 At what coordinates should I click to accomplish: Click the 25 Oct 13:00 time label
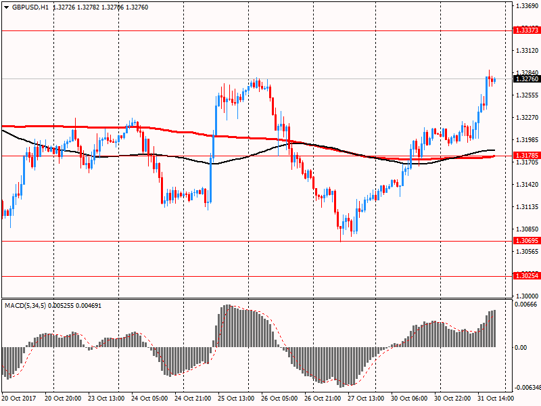pyautogui.click(x=236, y=399)
